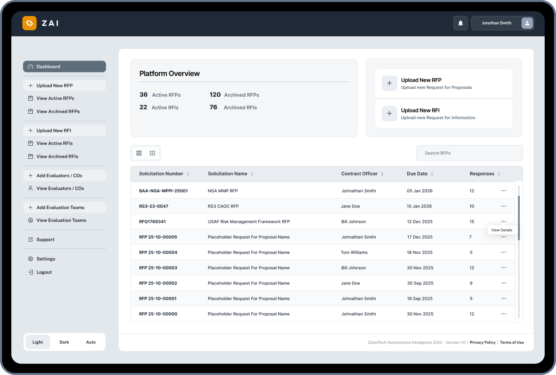The width and height of the screenshot is (556, 375).
Task: Open the Settings gear in sidebar
Action: coord(30,259)
